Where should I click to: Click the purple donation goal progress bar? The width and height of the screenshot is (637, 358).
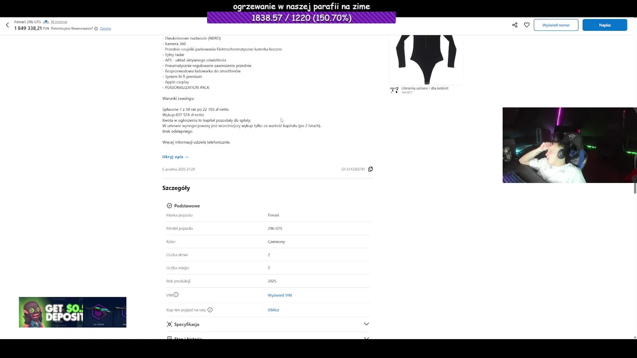[301, 18]
